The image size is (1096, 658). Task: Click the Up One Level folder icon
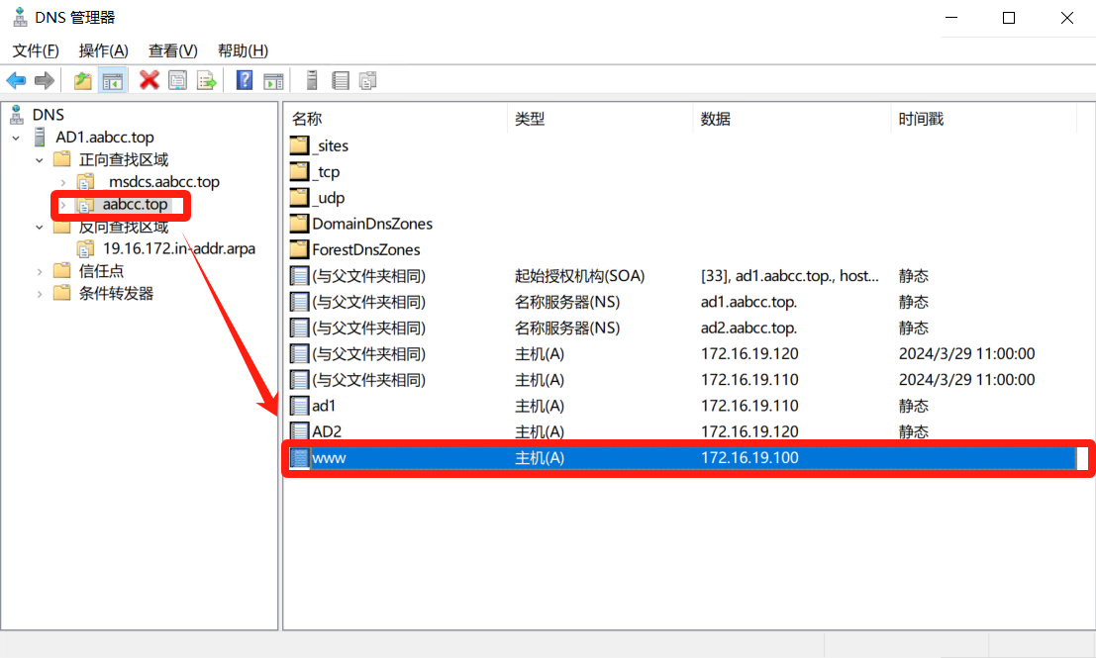83,80
